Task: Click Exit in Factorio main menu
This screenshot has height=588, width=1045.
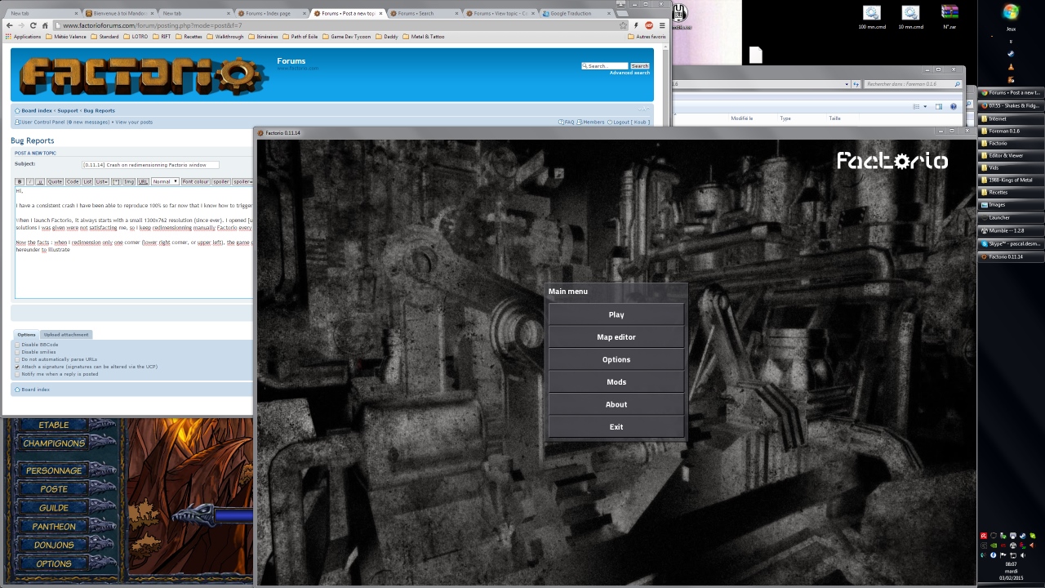Action: tap(616, 426)
